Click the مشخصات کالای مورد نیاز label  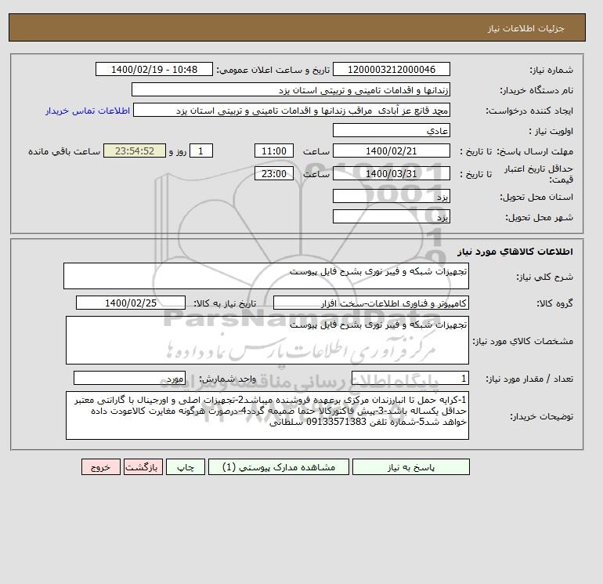point(523,341)
